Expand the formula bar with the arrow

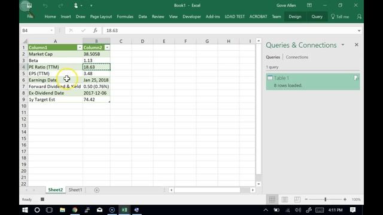click(359, 30)
